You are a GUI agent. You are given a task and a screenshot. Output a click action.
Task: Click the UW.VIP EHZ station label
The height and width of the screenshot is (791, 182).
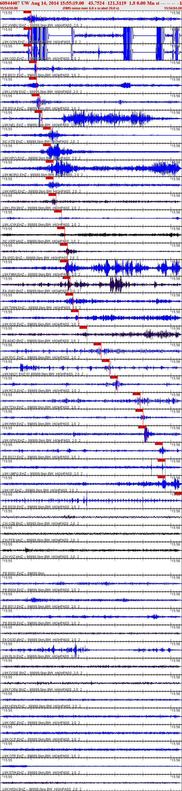click(x=40, y=490)
